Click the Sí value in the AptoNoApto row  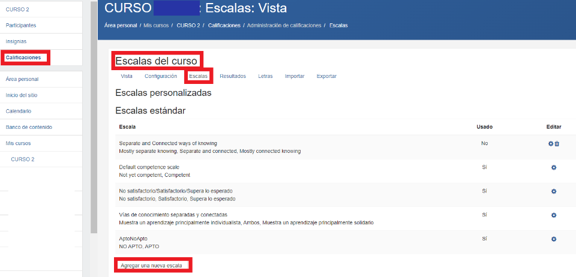coord(485,239)
